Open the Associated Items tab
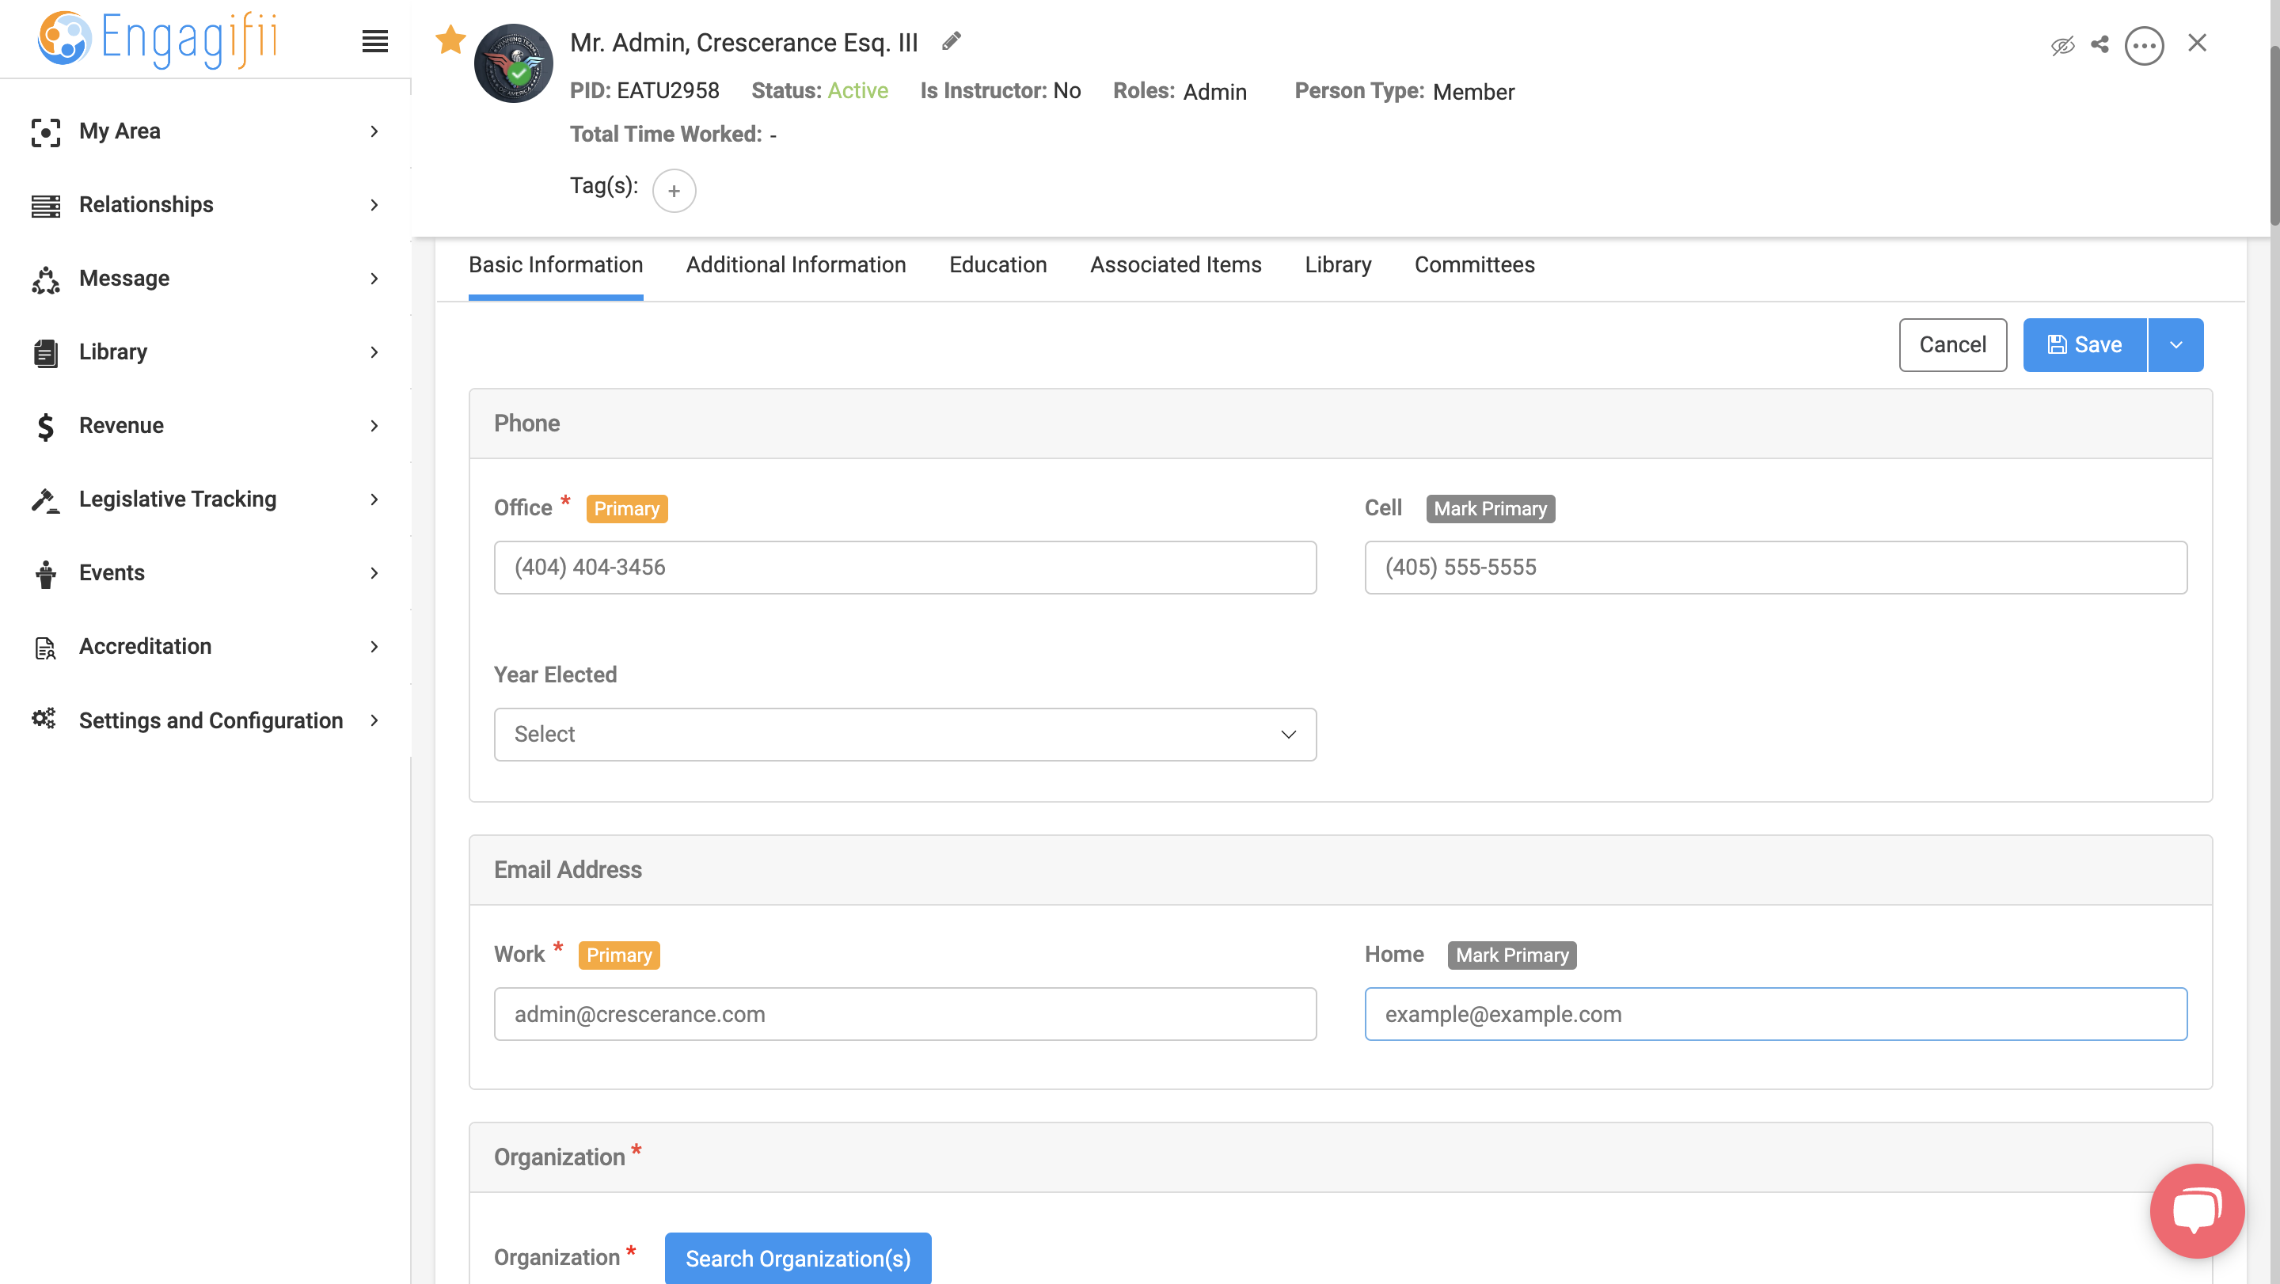Image resolution: width=2280 pixels, height=1284 pixels. 1176,264
